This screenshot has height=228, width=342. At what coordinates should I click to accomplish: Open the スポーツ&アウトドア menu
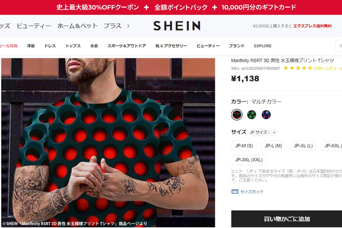pyautogui.click(x=127, y=46)
